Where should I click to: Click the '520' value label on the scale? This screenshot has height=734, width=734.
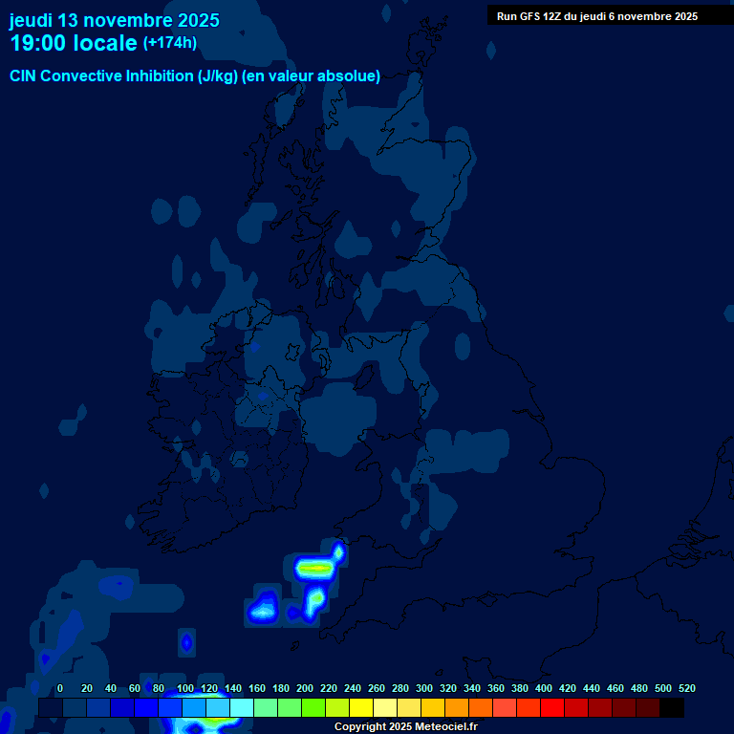(x=686, y=688)
